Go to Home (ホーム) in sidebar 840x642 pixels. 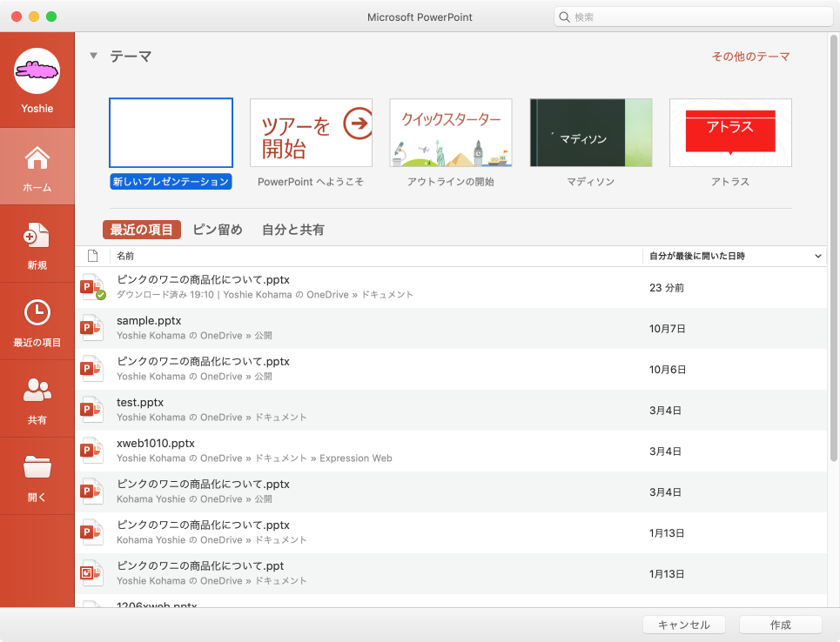tap(37, 166)
